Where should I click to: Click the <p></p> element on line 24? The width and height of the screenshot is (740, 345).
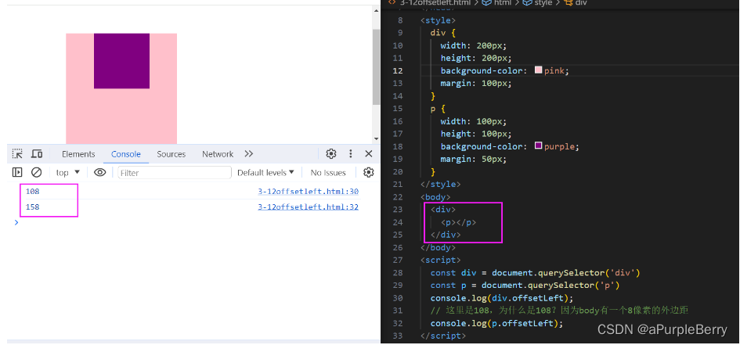pos(458,222)
